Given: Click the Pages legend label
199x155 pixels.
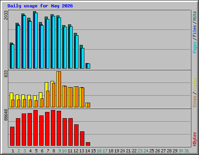Looking at the screenshot, I should [194, 47].
